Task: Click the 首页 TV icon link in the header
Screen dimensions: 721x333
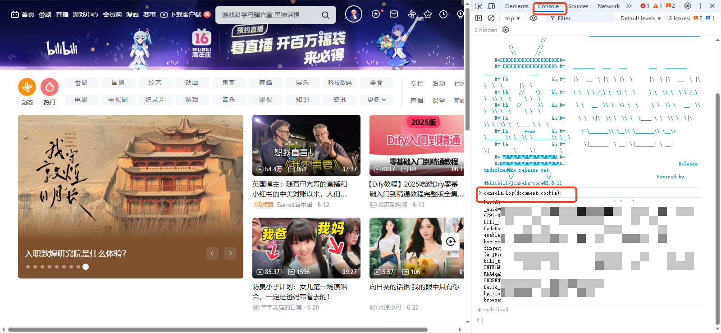Action: (x=23, y=14)
